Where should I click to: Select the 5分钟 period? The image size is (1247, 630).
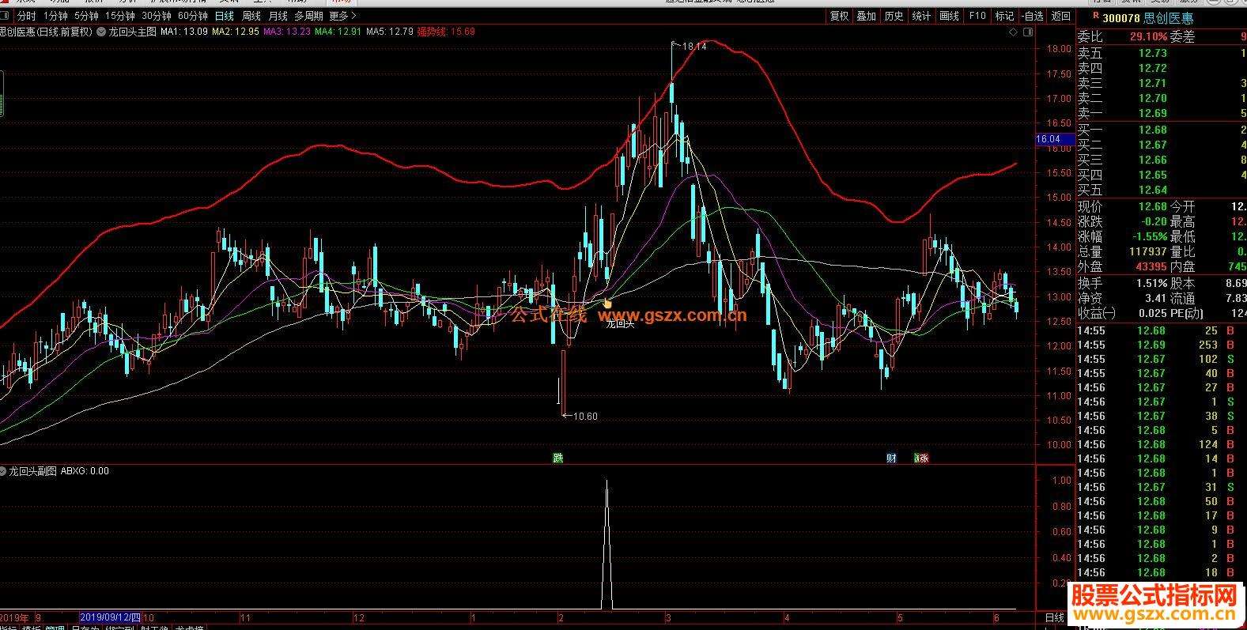tap(86, 16)
